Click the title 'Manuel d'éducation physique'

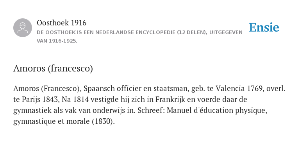pyautogui.click(x=217, y=111)
